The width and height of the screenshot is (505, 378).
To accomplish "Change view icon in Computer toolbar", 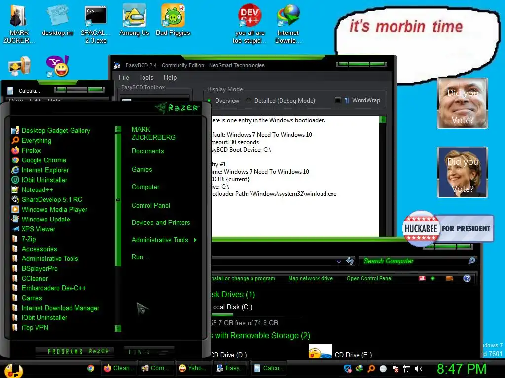I will point(422,279).
